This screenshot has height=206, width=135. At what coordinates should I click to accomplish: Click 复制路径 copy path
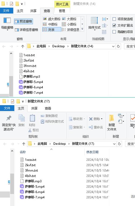49,116
